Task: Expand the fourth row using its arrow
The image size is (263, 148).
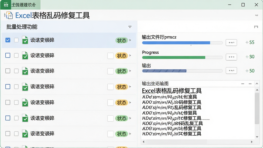Action: point(130,87)
